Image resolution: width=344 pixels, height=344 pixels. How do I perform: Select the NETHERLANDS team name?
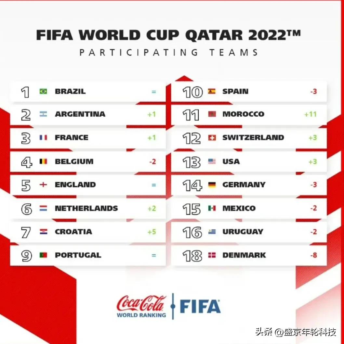(86, 208)
